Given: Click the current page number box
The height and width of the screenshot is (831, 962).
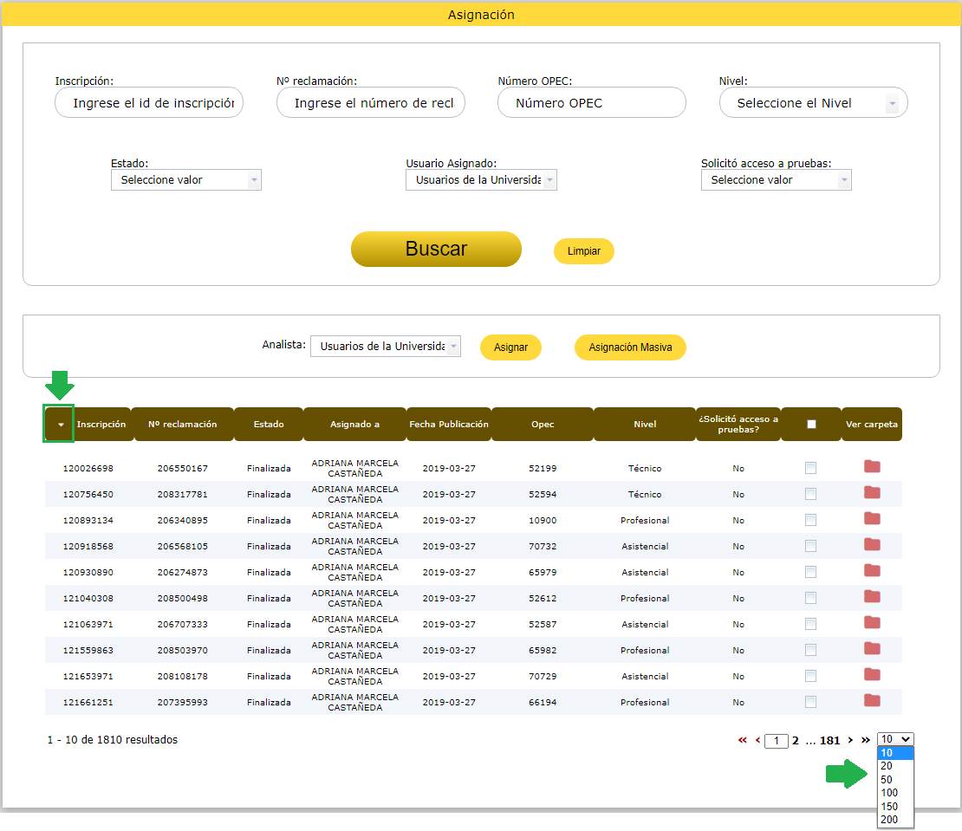Looking at the screenshot, I should (x=777, y=741).
